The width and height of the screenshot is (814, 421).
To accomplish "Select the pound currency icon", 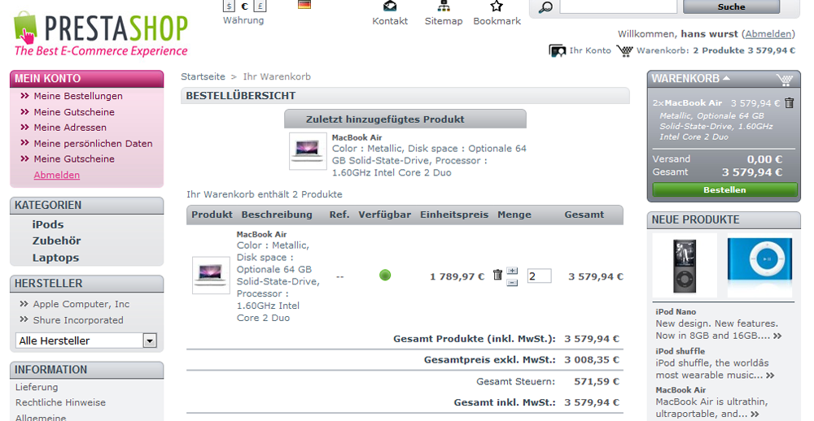I will click(x=260, y=6).
